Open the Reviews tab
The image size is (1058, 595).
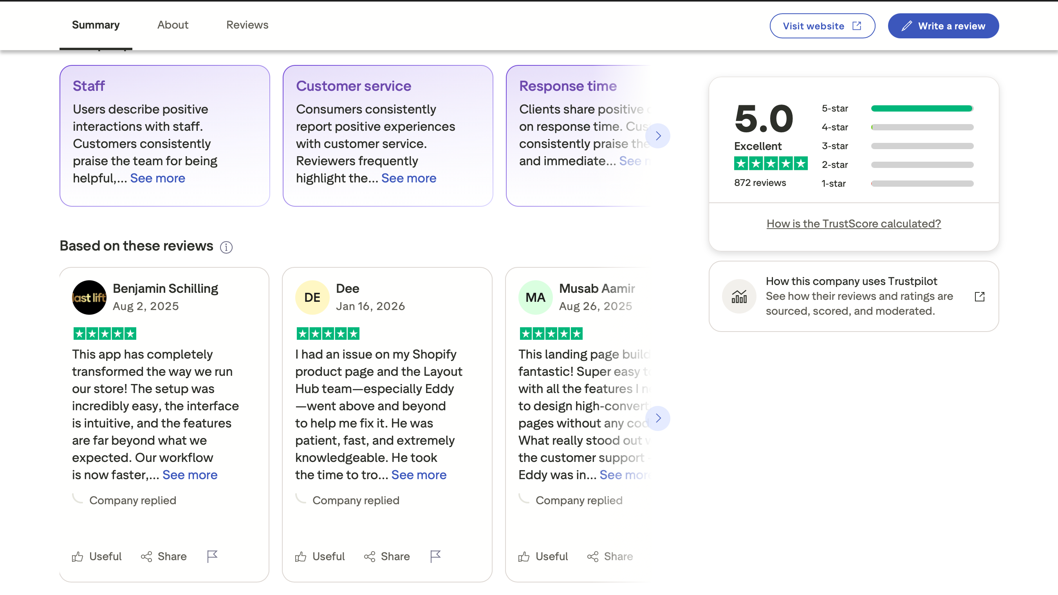pyautogui.click(x=247, y=25)
